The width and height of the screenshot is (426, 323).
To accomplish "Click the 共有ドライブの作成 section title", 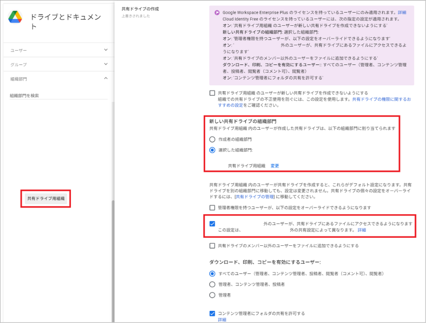I will coord(140,9).
